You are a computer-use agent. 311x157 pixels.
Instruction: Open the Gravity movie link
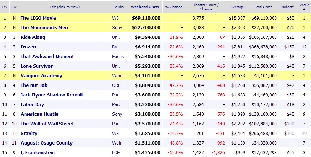[x=29, y=133]
